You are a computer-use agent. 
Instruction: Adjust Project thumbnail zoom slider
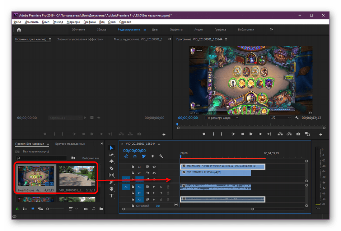click(x=55, y=209)
